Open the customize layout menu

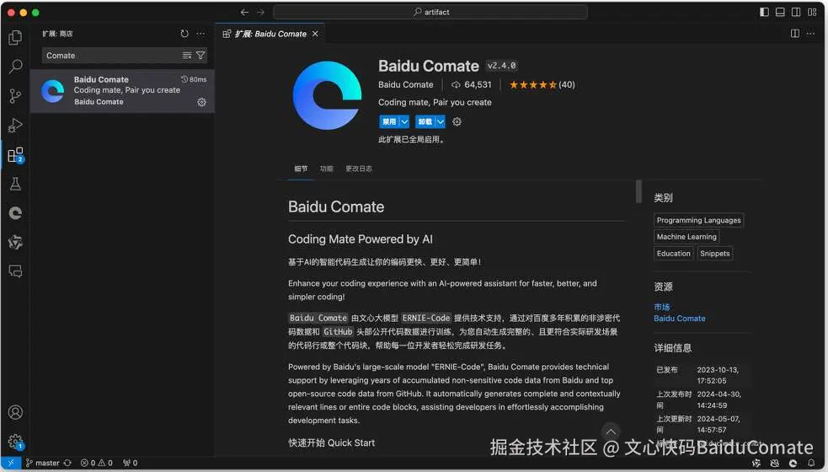(x=812, y=12)
